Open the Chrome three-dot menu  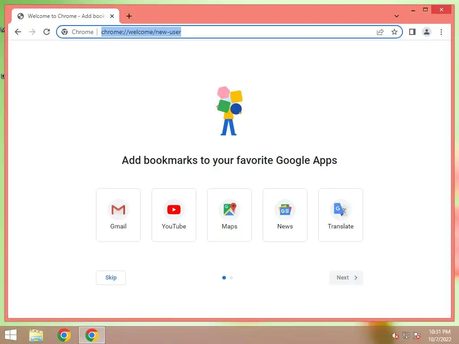click(x=441, y=32)
